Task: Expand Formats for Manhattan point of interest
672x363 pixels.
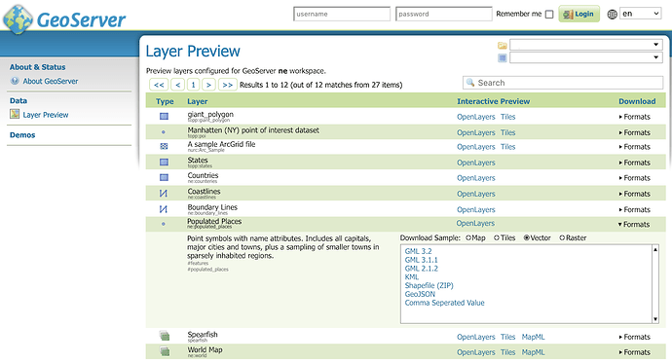Action: click(x=635, y=132)
